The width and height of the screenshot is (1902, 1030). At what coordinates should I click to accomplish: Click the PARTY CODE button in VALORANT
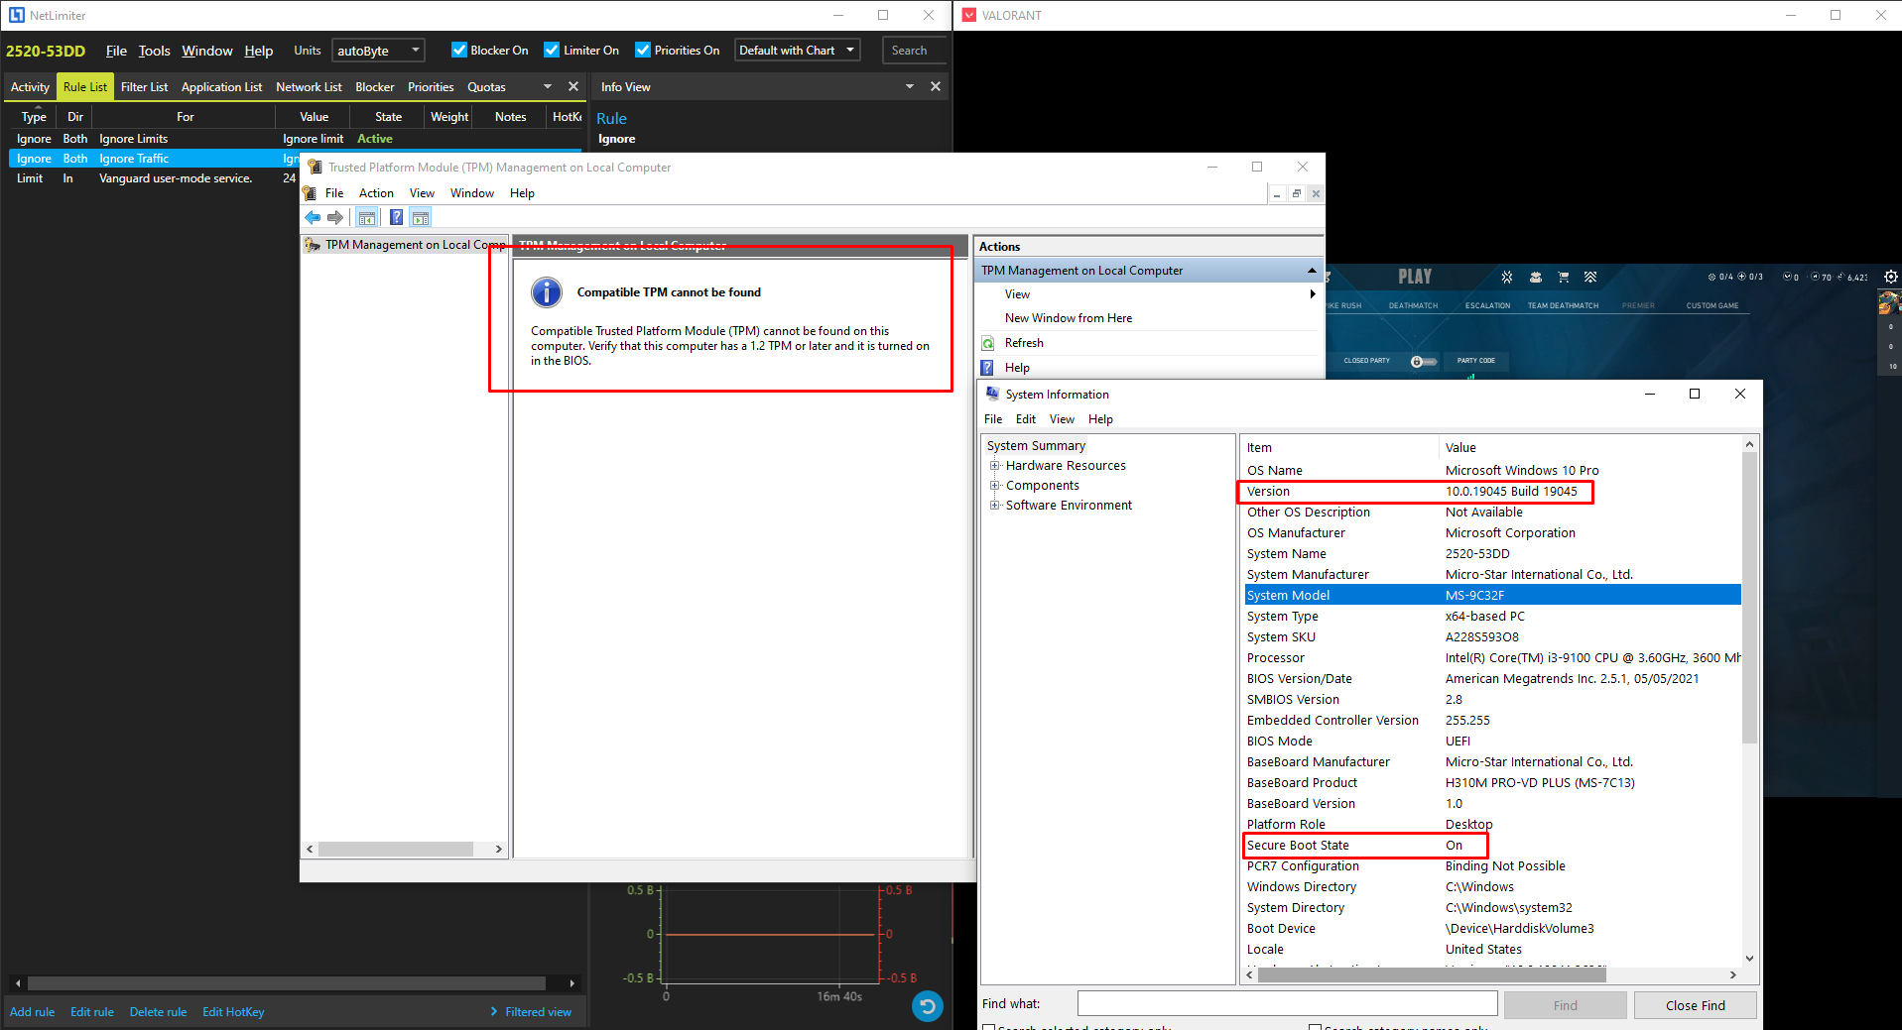[x=1475, y=361]
